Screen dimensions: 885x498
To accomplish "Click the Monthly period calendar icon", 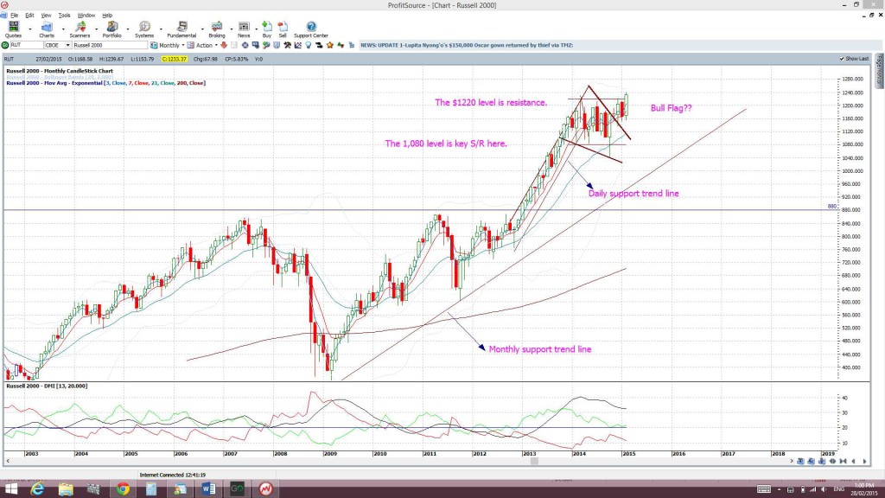I will (x=154, y=45).
